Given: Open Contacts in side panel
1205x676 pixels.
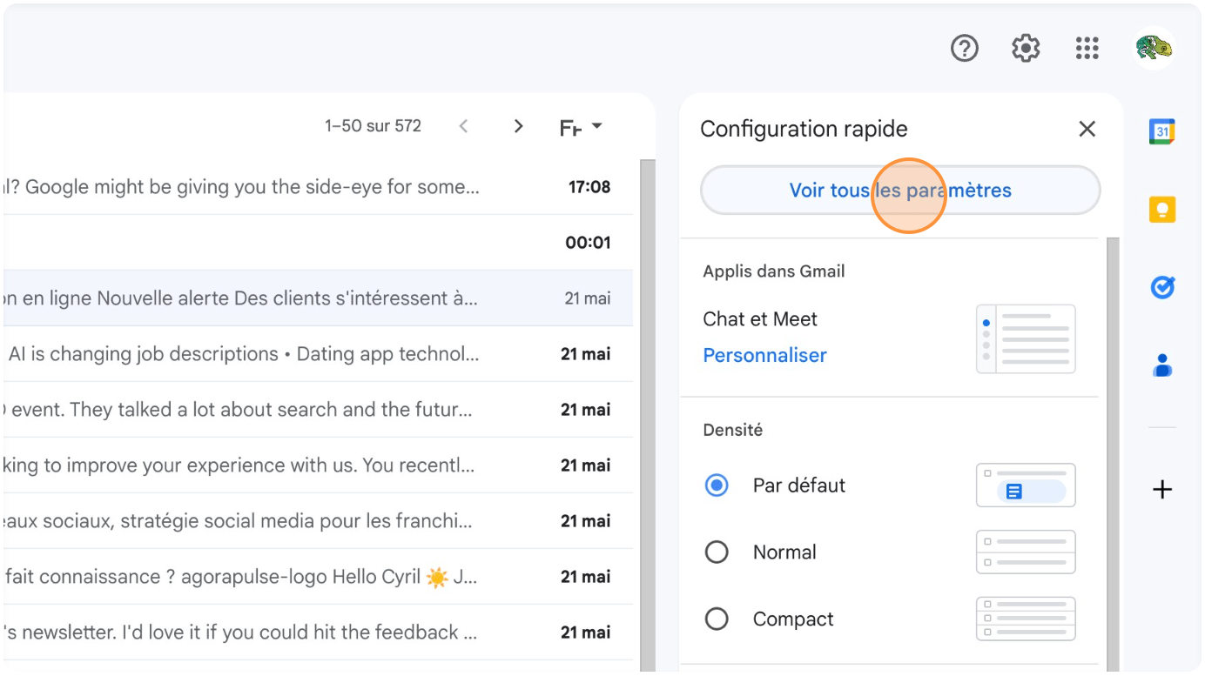Looking at the screenshot, I should point(1162,365).
